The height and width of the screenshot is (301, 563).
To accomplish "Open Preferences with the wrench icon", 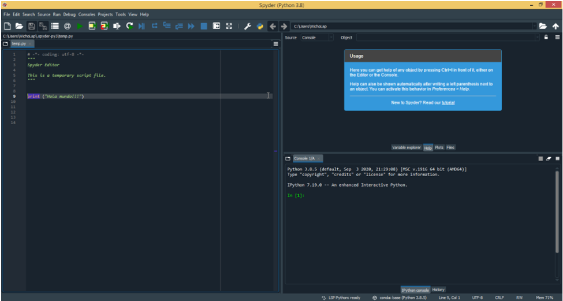I will click(248, 26).
